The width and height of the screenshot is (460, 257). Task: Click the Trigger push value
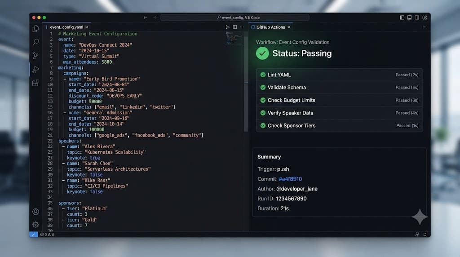point(283,169)
